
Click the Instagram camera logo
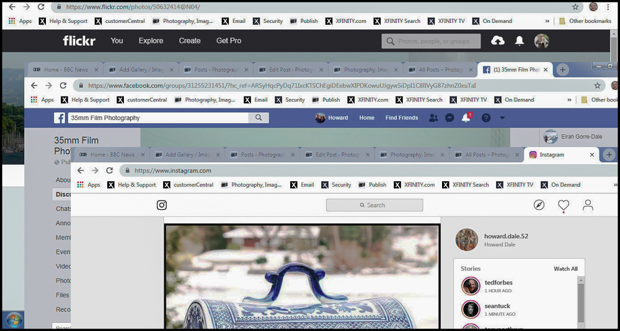click(x=162, y=205)
